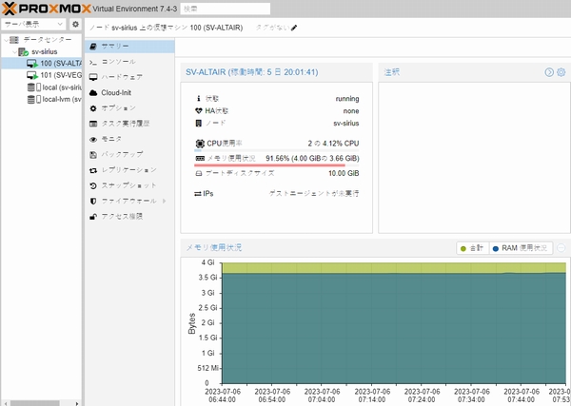The width and height of the screenshot is (571, 406).
Task: Focus the top search field
Action: click(x=226, y=9)
